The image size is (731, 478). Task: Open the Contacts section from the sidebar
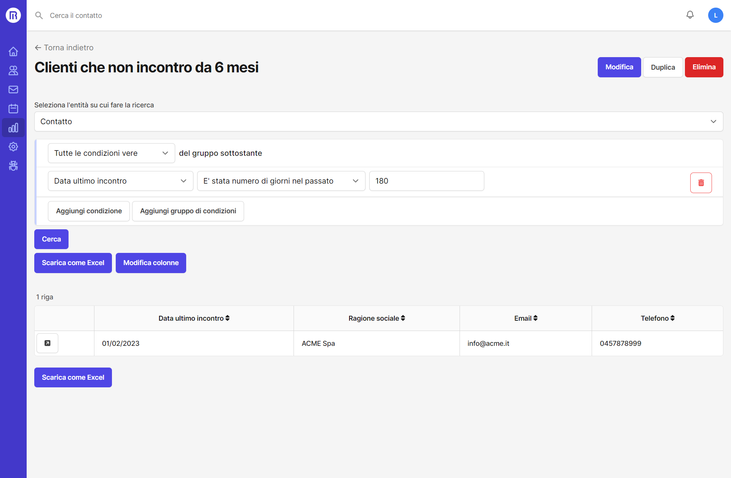13,70
